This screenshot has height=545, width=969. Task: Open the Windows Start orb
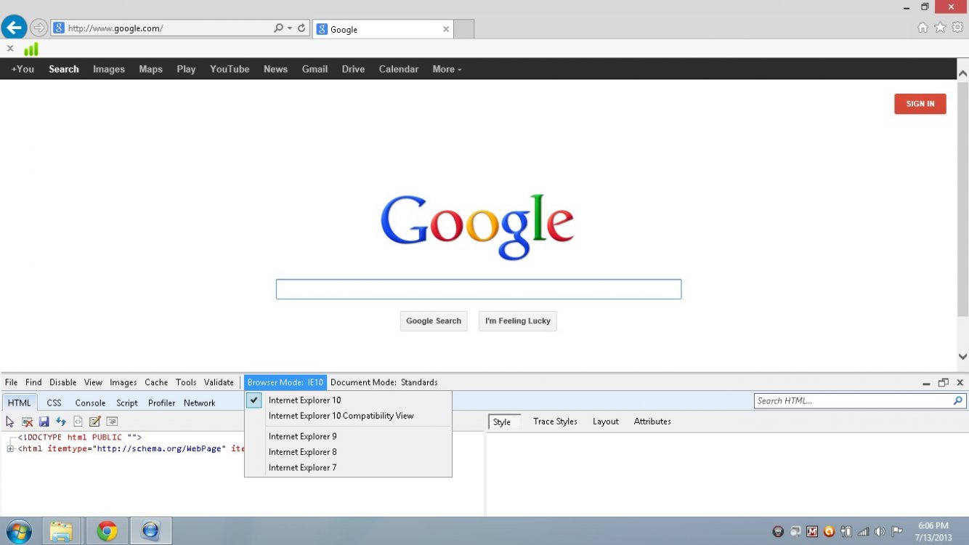[x=18, y=531]
